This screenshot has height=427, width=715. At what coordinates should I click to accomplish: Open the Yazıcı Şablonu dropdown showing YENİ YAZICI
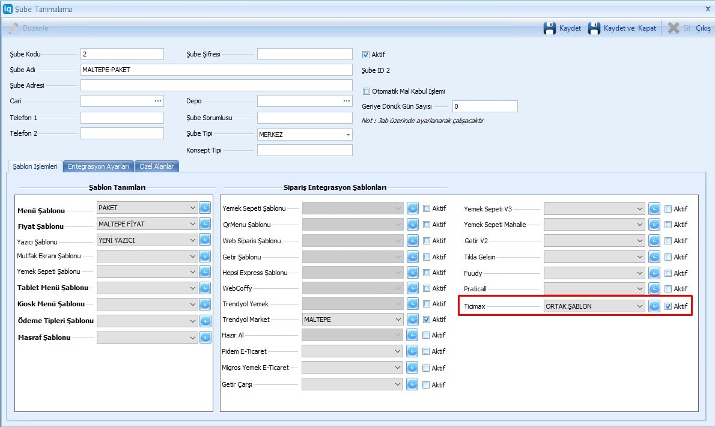(147, 240)
